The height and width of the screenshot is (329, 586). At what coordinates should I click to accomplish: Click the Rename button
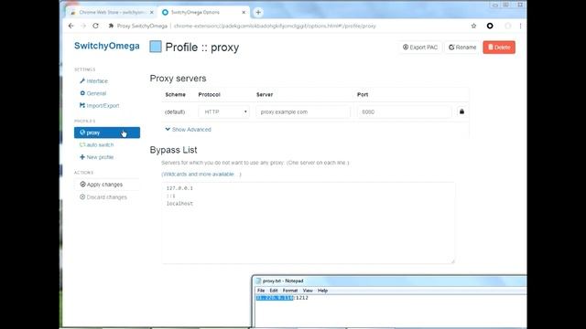click(x=462, y=48)
